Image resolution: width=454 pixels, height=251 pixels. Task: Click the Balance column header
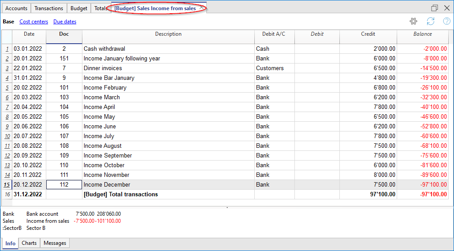pos(422,34)
